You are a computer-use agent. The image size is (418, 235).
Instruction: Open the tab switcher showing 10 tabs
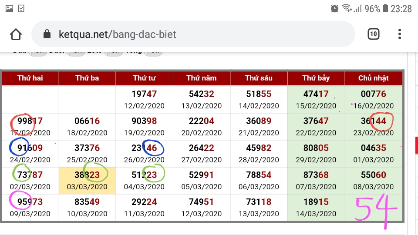pyautogui.click(x=373, y=34)
